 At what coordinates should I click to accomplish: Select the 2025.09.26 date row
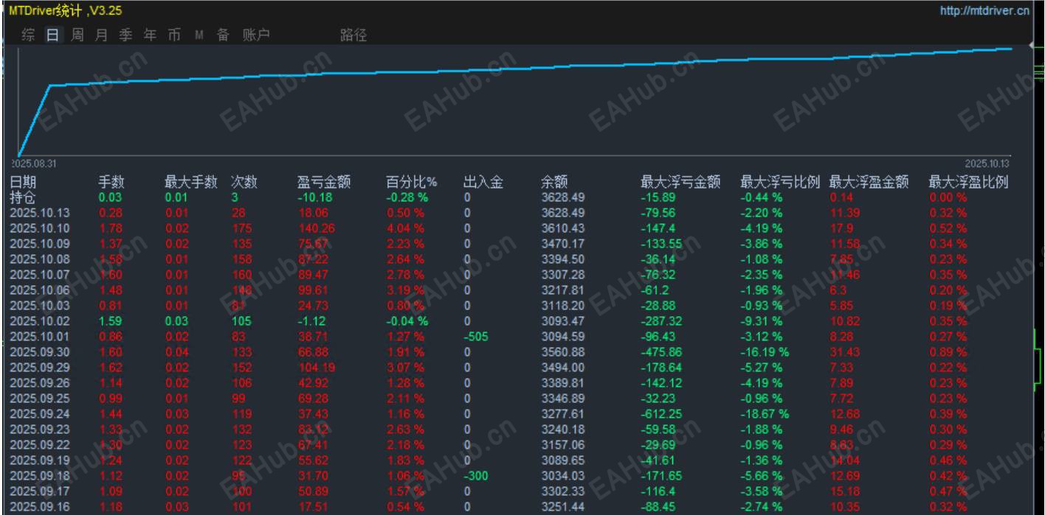[38, 383]
